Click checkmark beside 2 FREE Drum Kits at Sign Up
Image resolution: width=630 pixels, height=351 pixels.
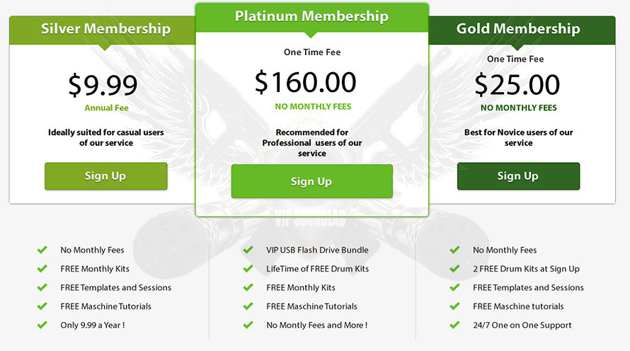pyautogui.click(x=454, y=268)
